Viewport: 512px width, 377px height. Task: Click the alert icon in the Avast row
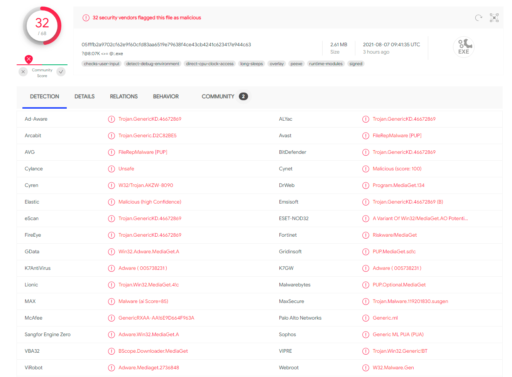pos(366,136)
